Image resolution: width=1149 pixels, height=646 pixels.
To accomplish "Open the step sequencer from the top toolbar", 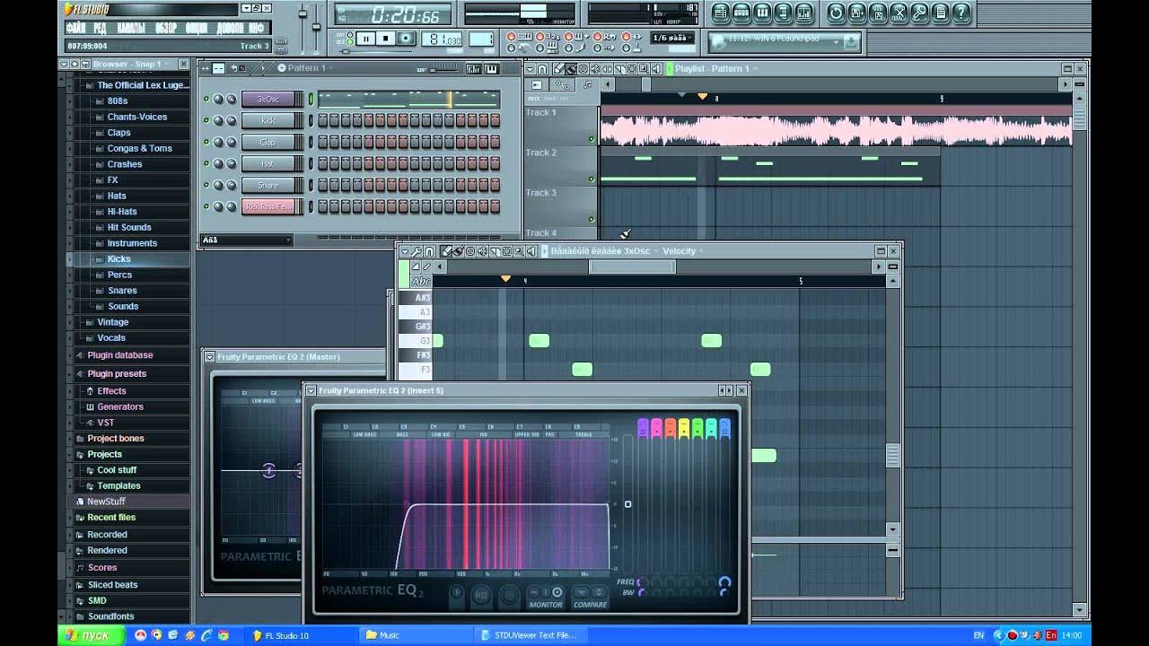I will click(x=741, y=13).
